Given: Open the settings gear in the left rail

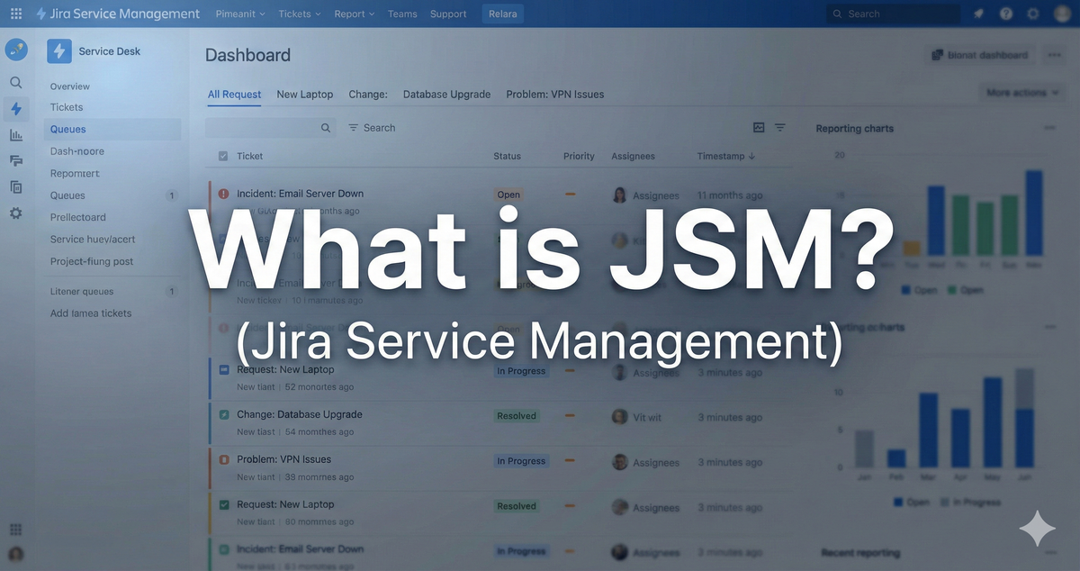Looking at the screenshot, I should [16, 213].
